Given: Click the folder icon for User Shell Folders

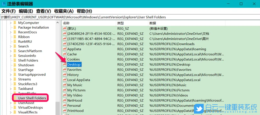Looking at the screenshot, I should pyautogui.click(x=15, y=98).
